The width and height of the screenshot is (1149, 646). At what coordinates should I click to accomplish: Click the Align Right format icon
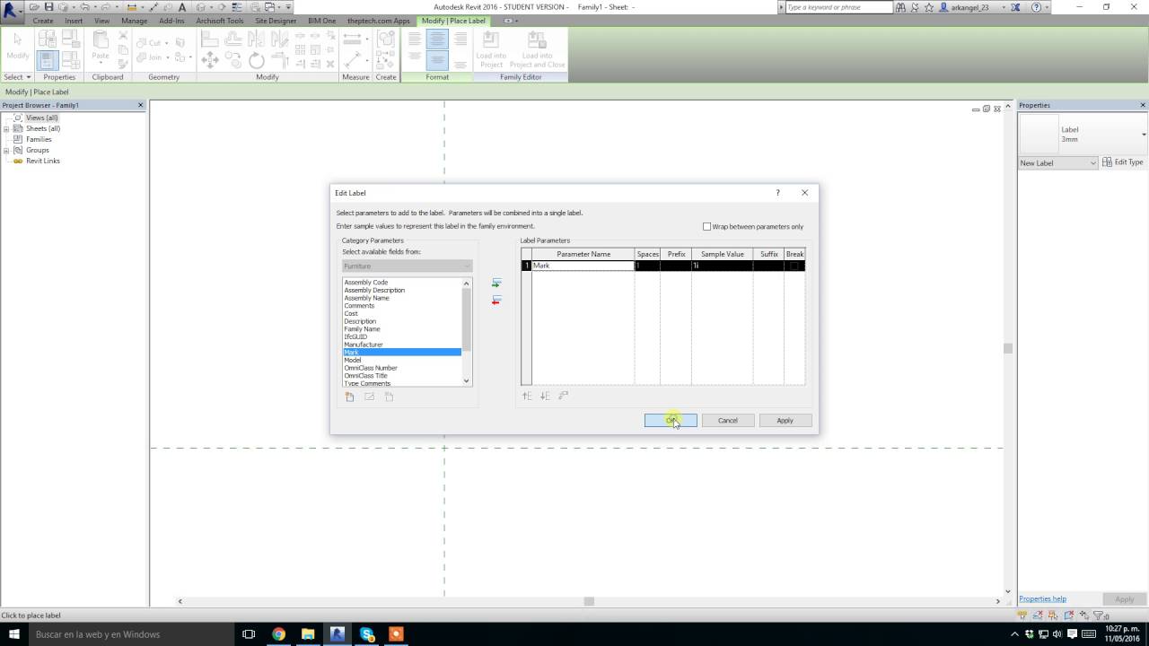pyautogui.click(x=460, y=39)
